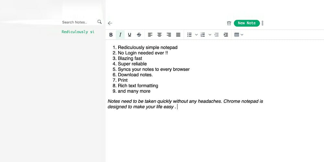Increase the indent
Screen dimensions: 324x162
(226, 35)
